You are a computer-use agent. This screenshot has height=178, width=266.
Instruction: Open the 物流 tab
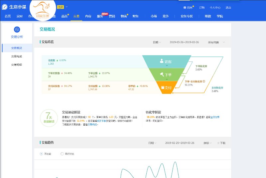click(x=124, y=16)
